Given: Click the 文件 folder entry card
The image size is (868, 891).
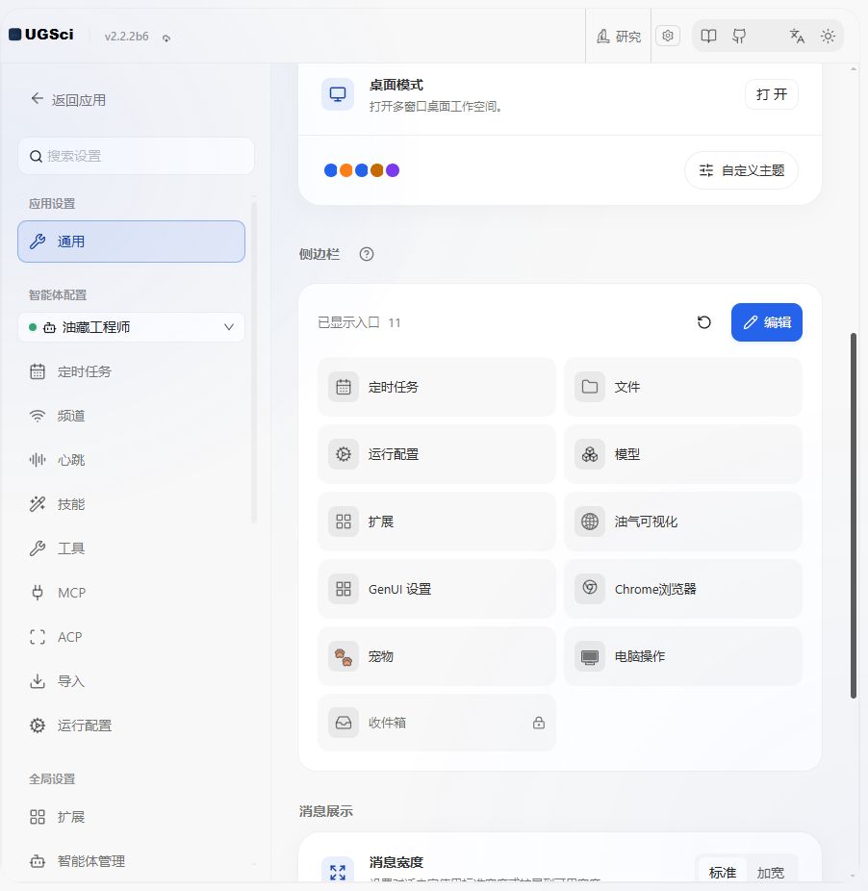Looking at the screenshot, I should tap(682, 387).
